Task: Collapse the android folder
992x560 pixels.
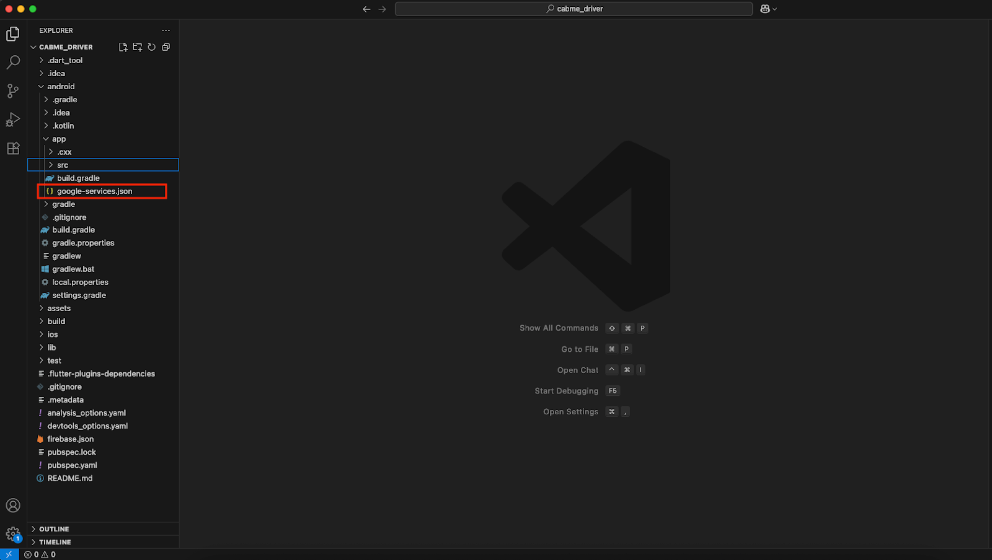Action: tap(103, 87)
